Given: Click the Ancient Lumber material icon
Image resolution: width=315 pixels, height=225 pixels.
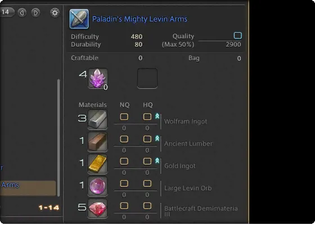Looking at the screenshot, I should pos(98,142).
